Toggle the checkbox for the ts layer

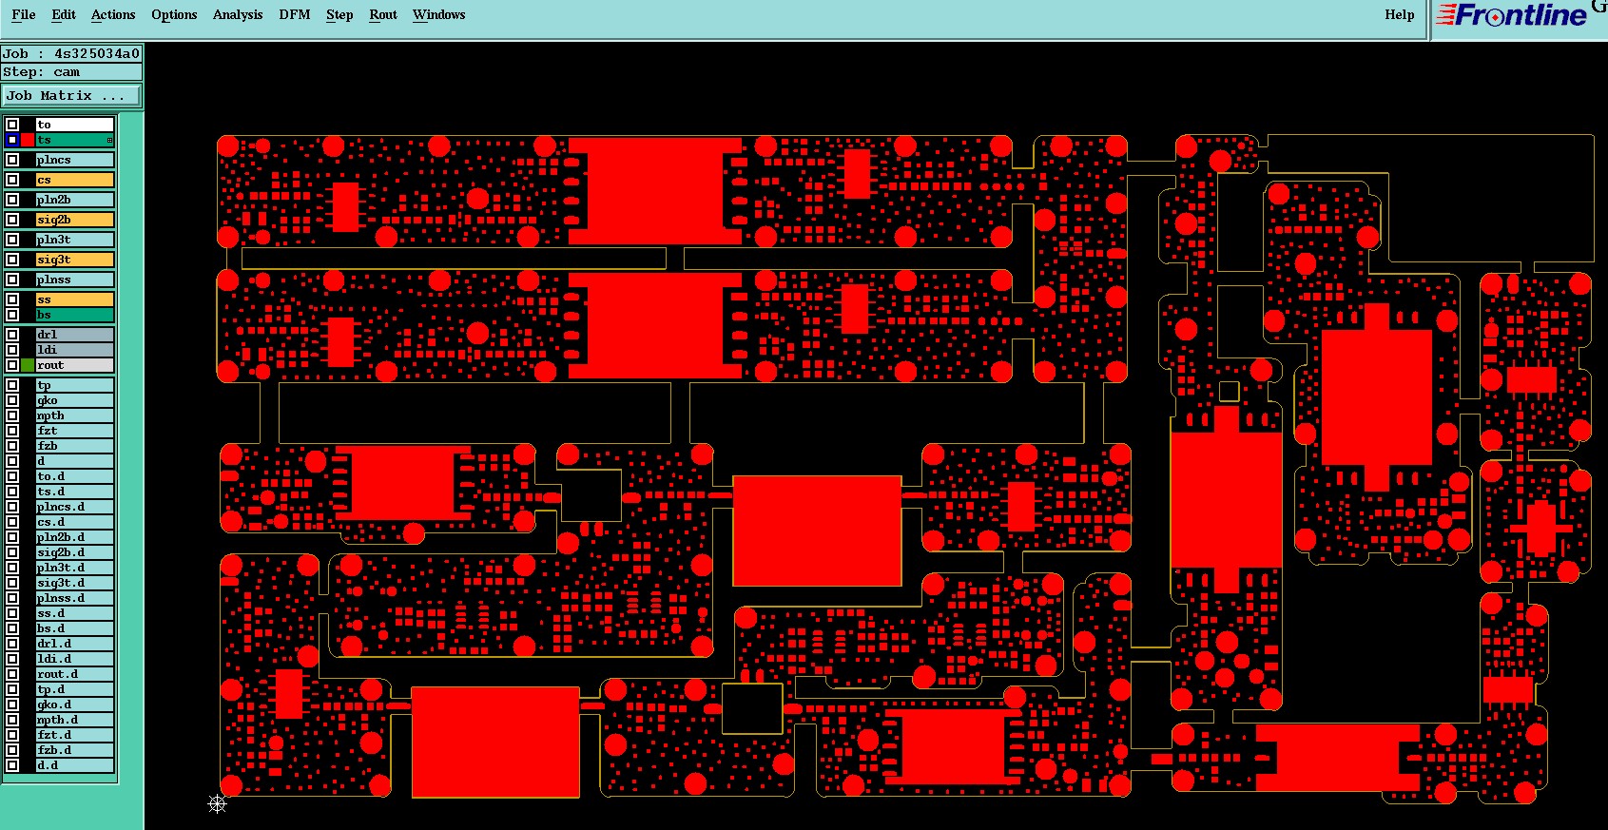click(x=12, y=140)
